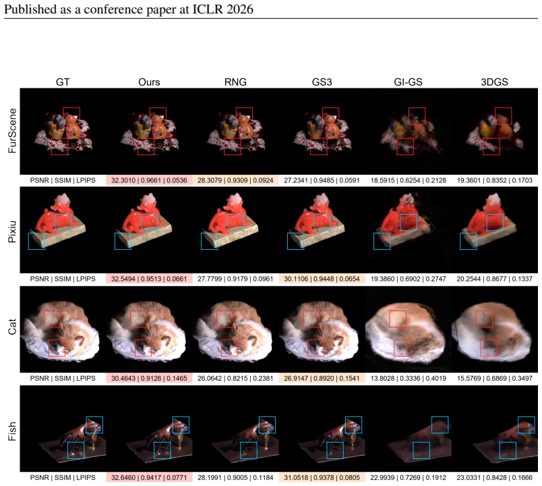The width and height of the screenshot is (542, 486).
Task: Click metrics '27.2341 | 0.9485 | 0.0591'
Action: click(322, 180)
